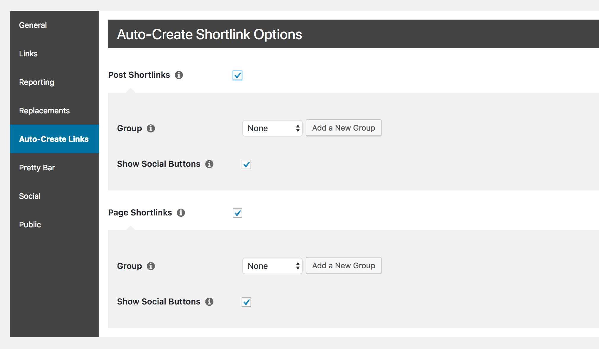Screen dimensions: 599x349
Task: Click Add a New Group for Page Shortlinks
Action: pos(343,265)
